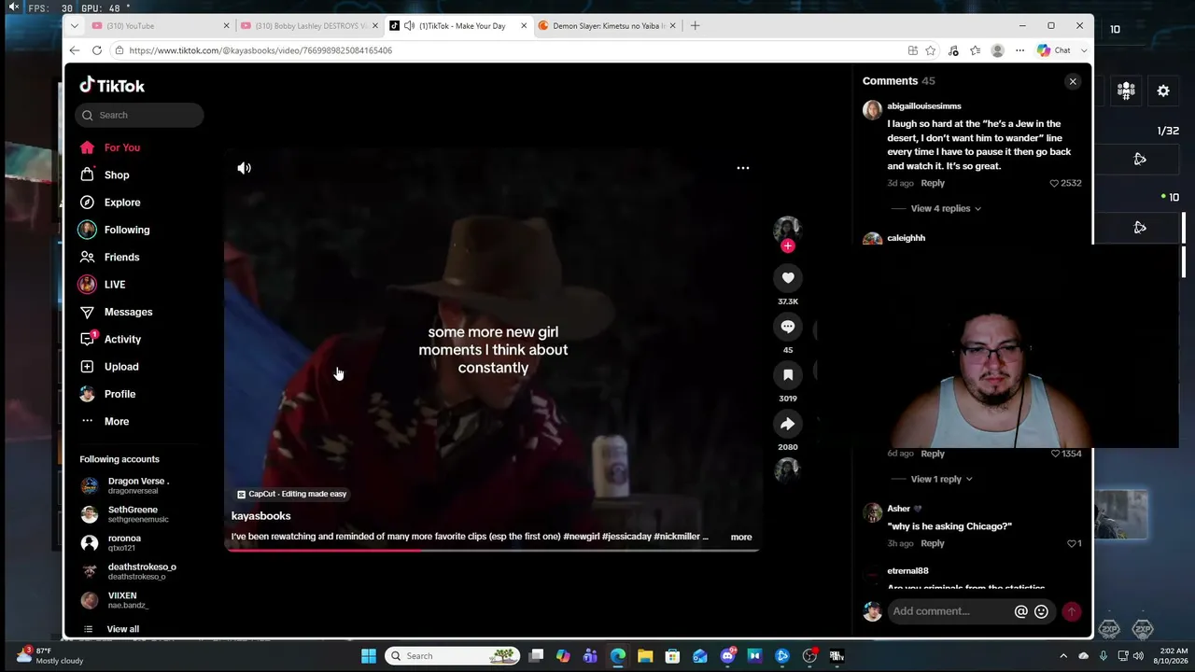Reply to Asher's comment
1195x672 pixels.
(933, 543)
